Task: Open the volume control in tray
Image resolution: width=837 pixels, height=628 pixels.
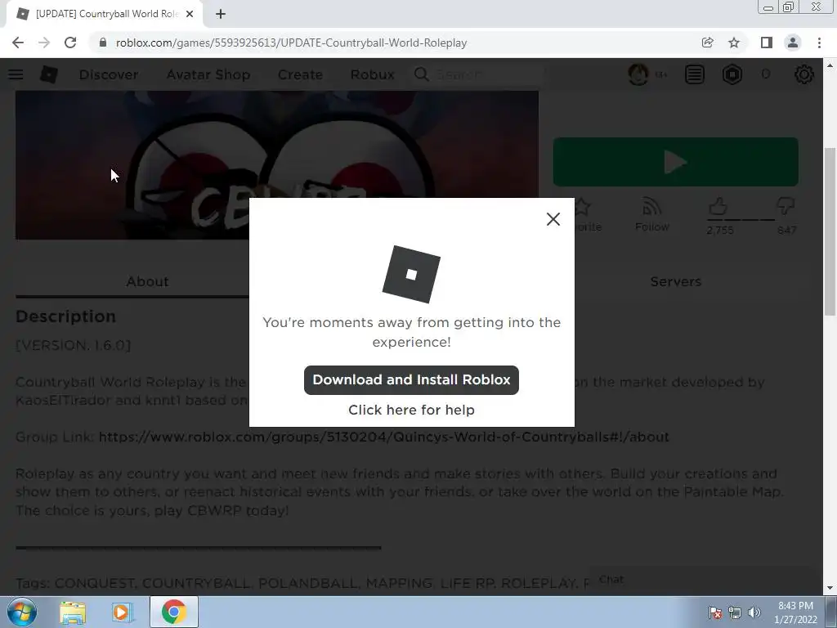Action: [754, 612]
